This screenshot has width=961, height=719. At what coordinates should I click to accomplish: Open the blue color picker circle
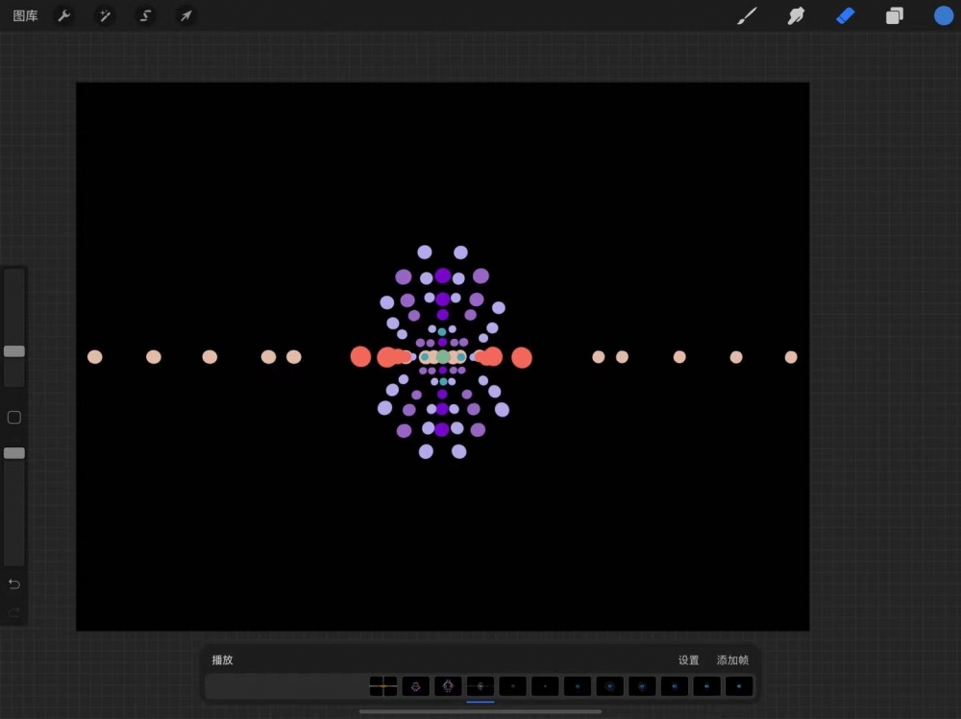944,16
